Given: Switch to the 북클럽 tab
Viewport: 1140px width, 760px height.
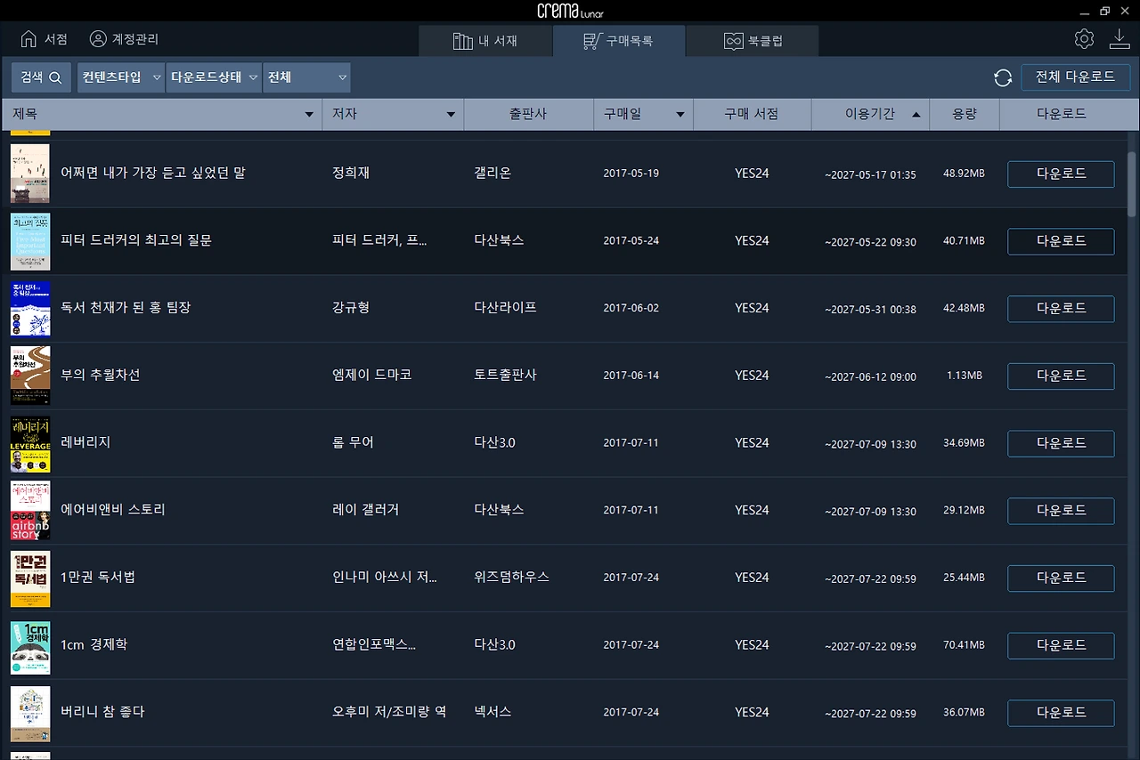Looking at the screenshot, I should (753, 41).
